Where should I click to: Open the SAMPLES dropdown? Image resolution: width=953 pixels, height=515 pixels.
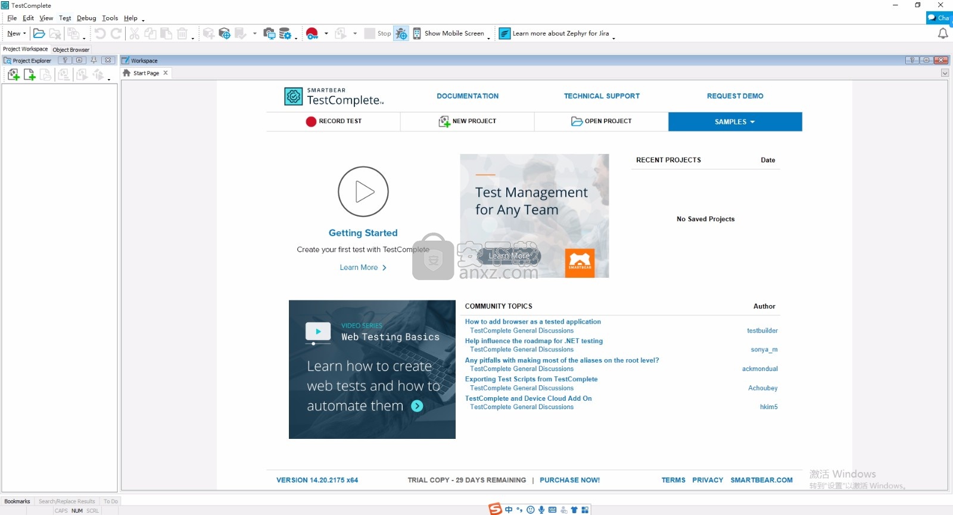735,121
